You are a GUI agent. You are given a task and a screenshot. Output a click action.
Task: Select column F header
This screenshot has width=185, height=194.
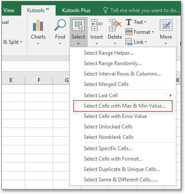[39, 80]
